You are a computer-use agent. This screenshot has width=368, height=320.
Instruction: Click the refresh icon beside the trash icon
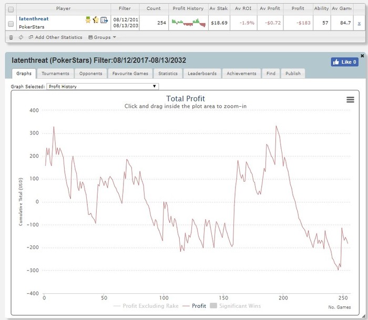[x=21, y=37]
